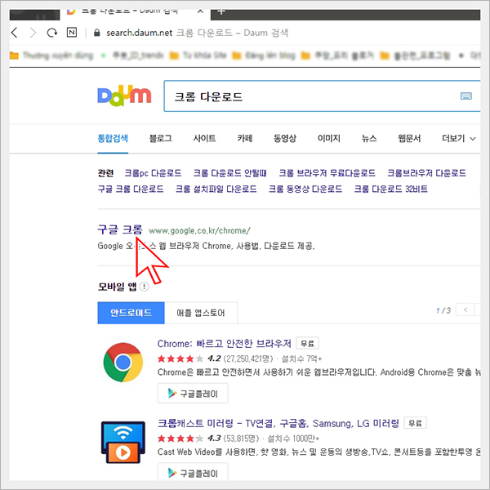Open a new browser tab with plus icon
The width and height of the screenshot is (490, 490).
click(221, 11)
